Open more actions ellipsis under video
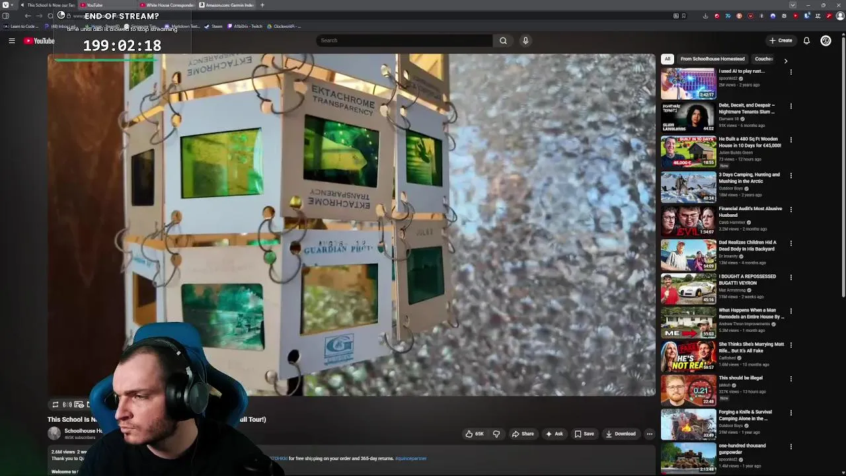The image size is (846, 476). pyautogui.click(x=650, y=434)
